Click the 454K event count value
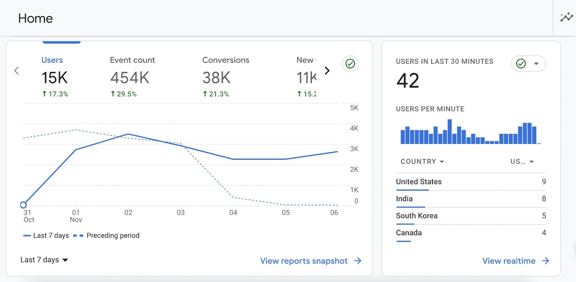576x282 pixels. pyautogui.click(x=130, y=78)
